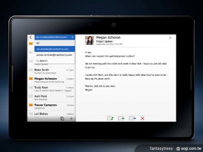Screen dimensions: 203x152
Task: Choose james.lambier@blackberry.com from the account list
Action: (54, 55)
